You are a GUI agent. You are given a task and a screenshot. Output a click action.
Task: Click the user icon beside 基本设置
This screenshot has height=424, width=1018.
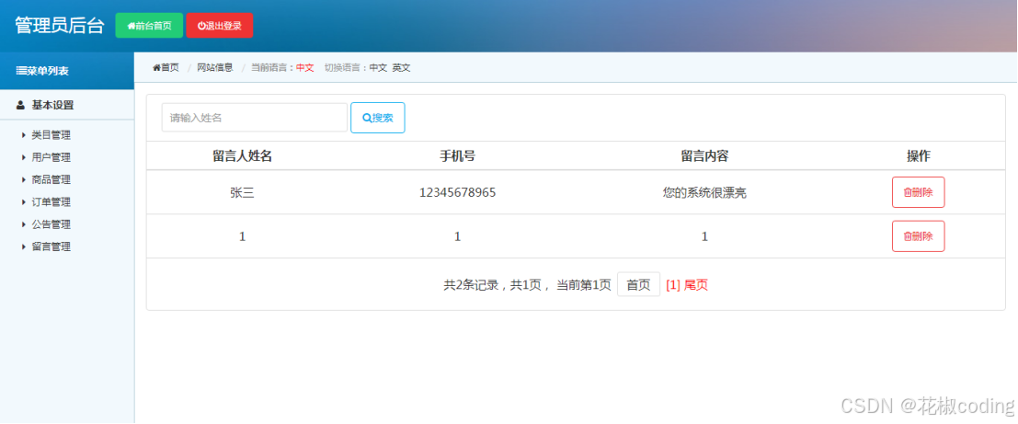21,105
